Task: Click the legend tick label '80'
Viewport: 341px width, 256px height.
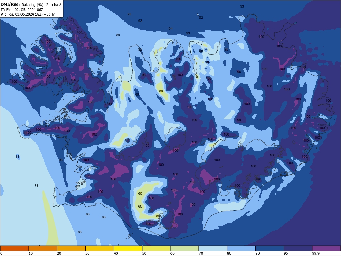Action: click(229, 253)
